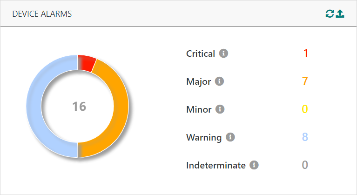The height and width of the screenshot is (195, 357).
Task: Click the export upload icon in header
Action: (x=340, y=14)
